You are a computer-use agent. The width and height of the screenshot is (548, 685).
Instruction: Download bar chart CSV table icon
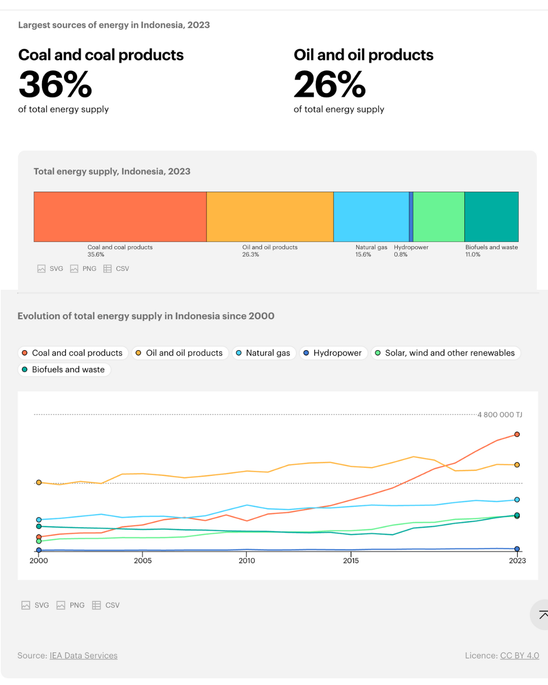[108, 269]
